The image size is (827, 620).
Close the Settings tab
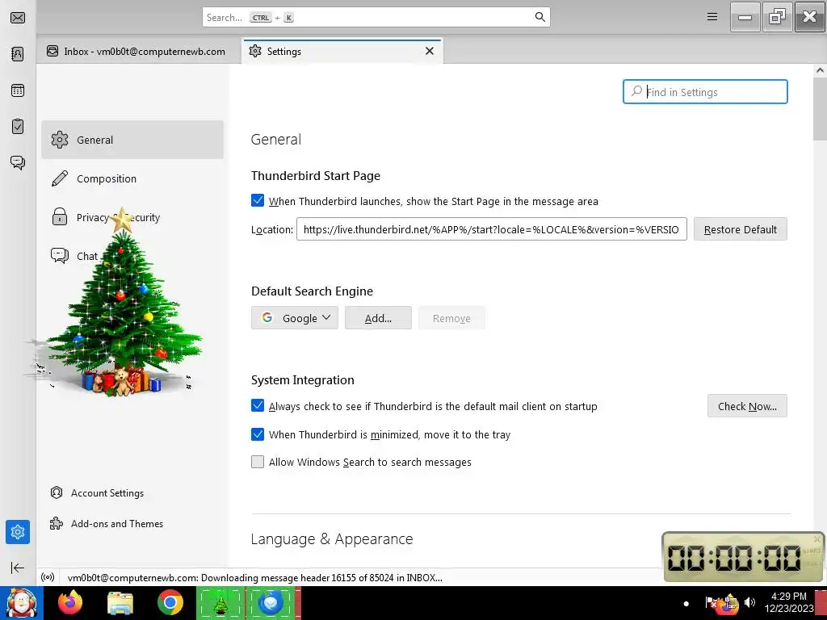click(430, 51)
